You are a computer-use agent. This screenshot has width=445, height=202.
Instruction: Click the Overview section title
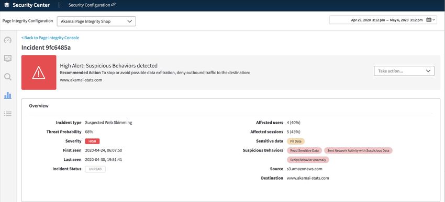[x=39, y=106]
